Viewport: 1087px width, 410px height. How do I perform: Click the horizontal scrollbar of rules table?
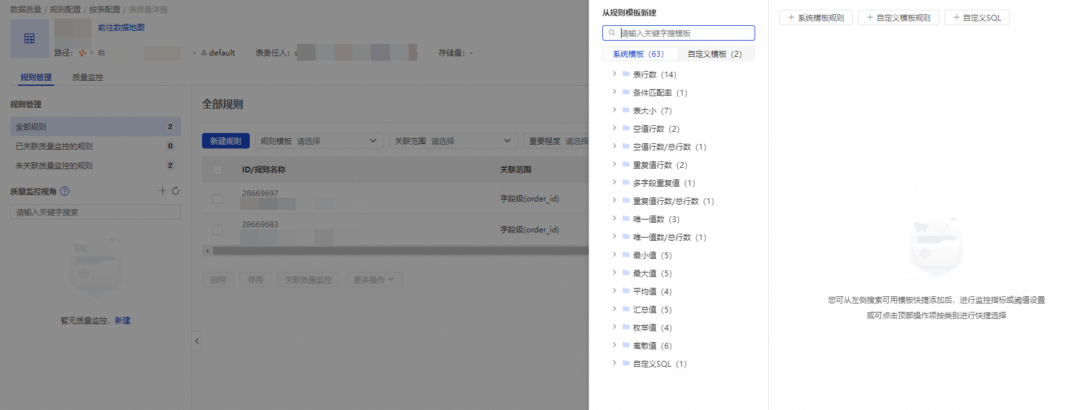tap(400, 251)
